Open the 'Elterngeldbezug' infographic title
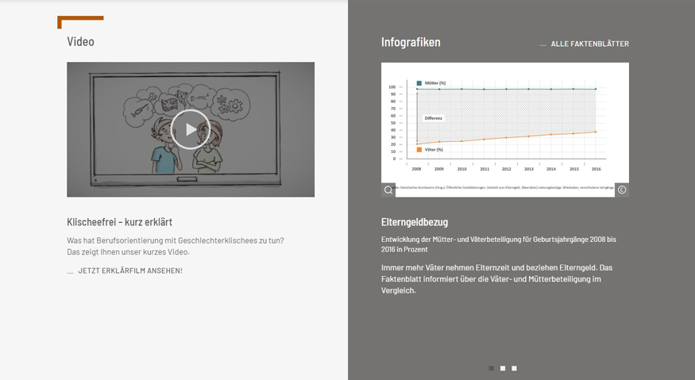This screenshot has width=695, height=380. [x=415, y=222]
